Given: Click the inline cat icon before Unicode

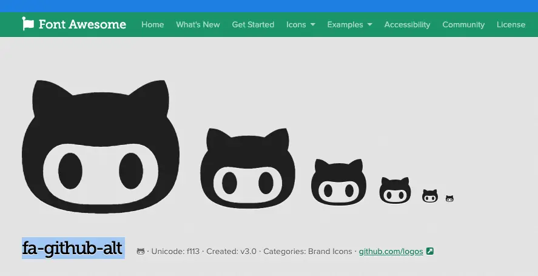Looking at the screenshot, I should [141, 252].
